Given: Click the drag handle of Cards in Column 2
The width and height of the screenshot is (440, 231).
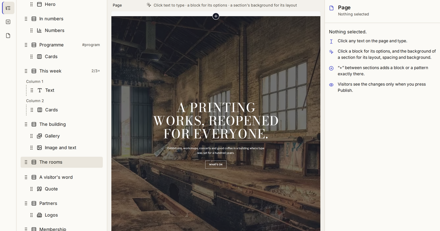Looking at the screenshot, I should 32,110.
